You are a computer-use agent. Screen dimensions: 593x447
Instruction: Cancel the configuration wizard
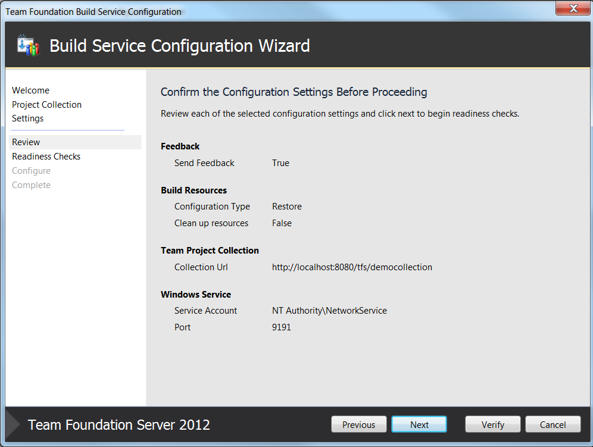[x=553, y=424]
